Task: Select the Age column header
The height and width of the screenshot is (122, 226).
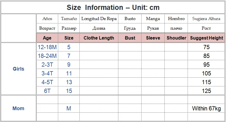Action: (47, 38)
